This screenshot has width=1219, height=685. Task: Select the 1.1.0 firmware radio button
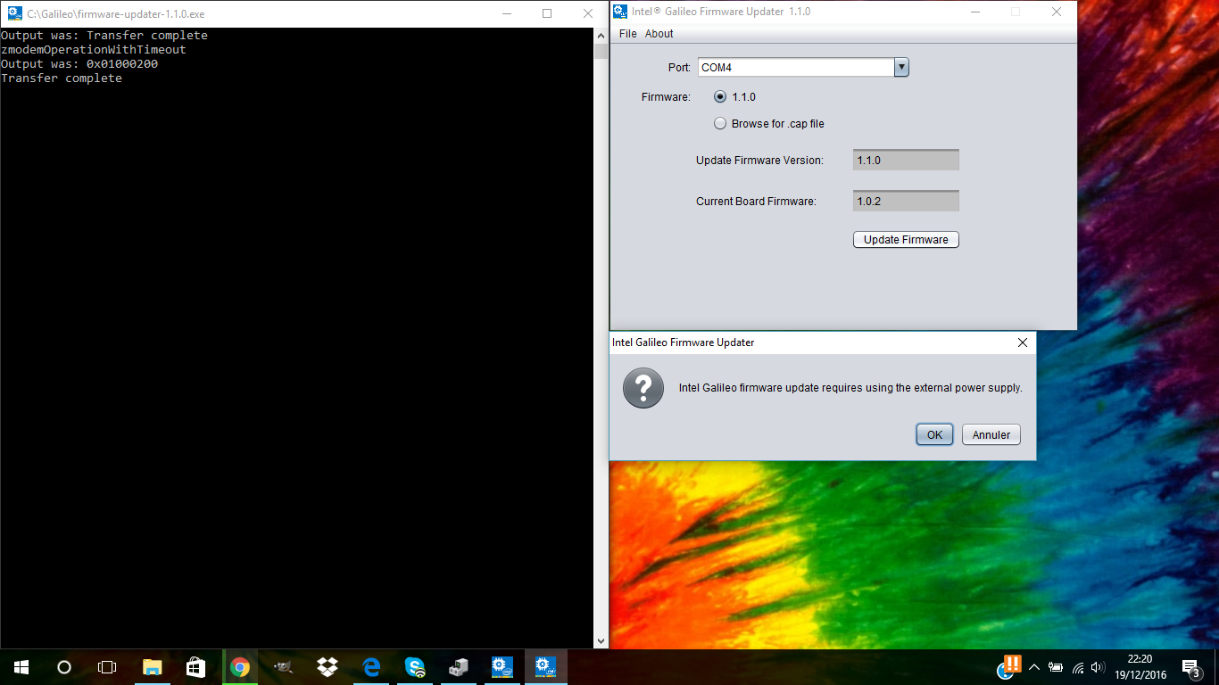tap(720, 97)
